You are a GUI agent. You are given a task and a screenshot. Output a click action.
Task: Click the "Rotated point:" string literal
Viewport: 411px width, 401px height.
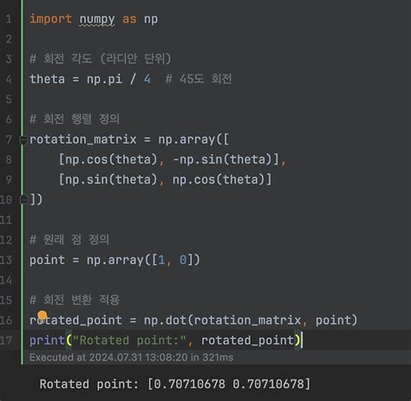pyautogui.click(x=129, y=340)
